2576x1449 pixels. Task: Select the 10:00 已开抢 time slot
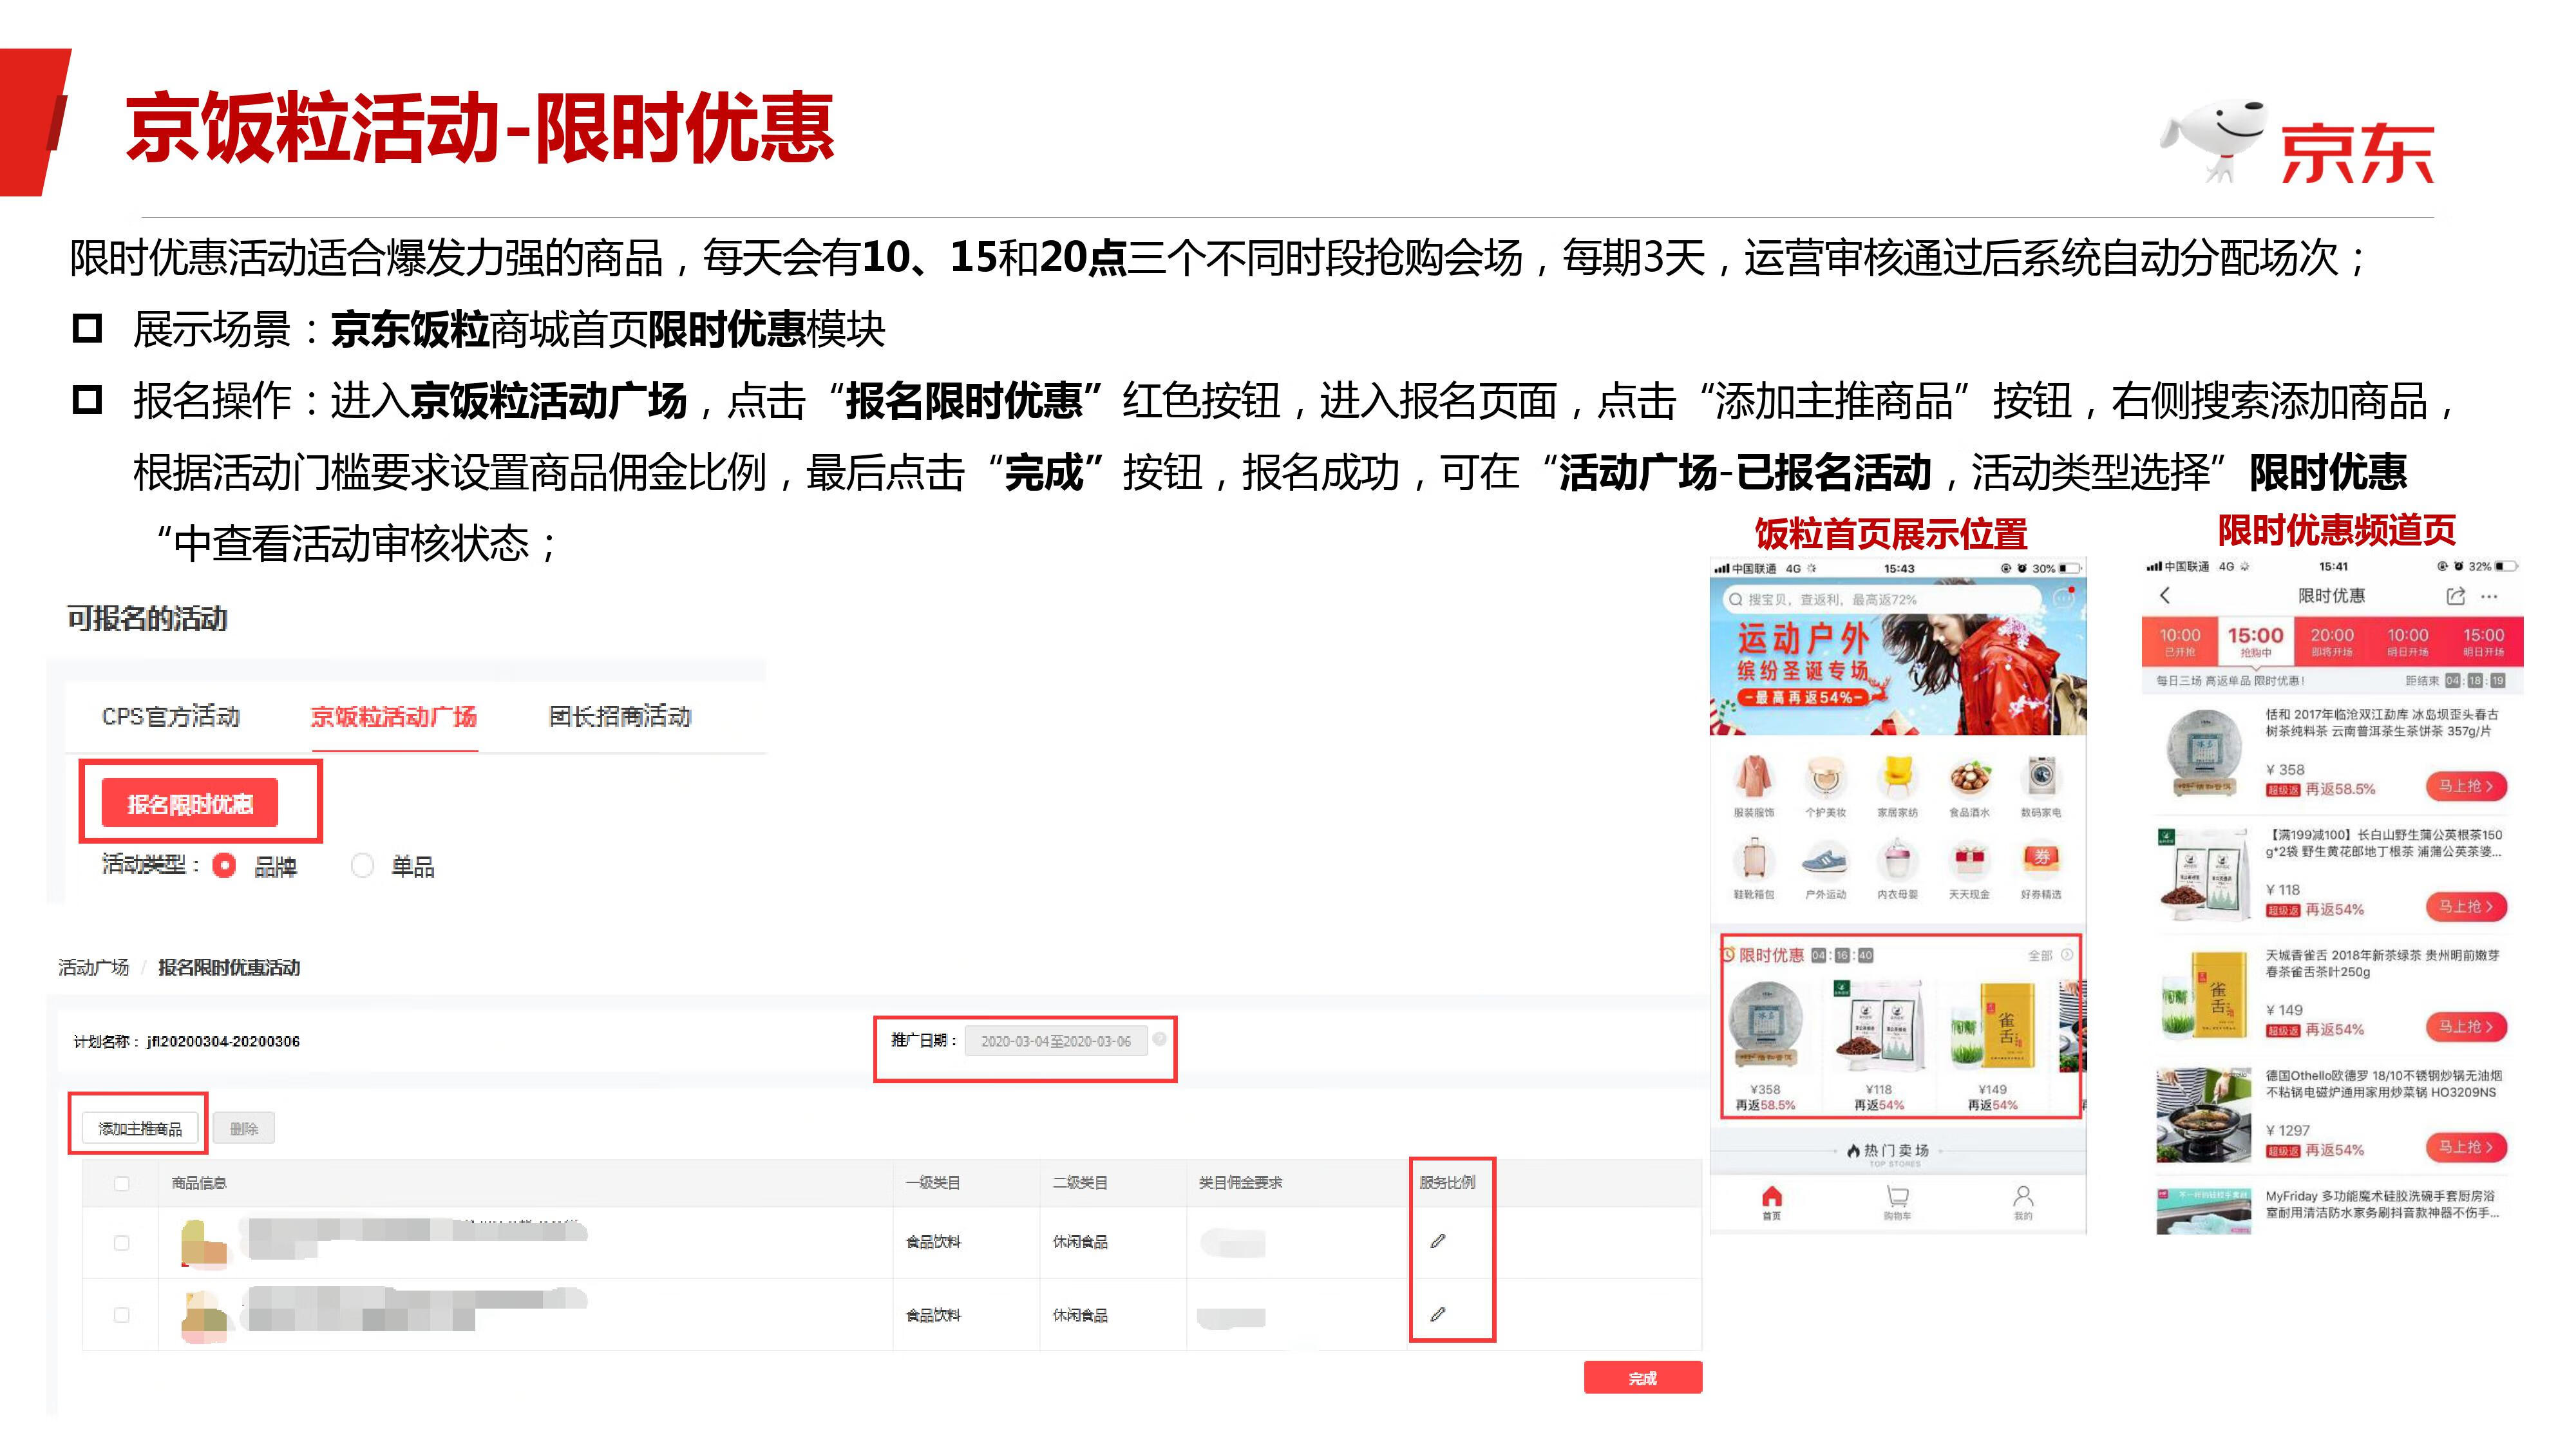2180,642
